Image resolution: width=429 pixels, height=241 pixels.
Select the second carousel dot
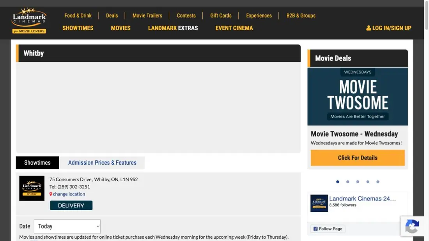[x=348, y=182]
